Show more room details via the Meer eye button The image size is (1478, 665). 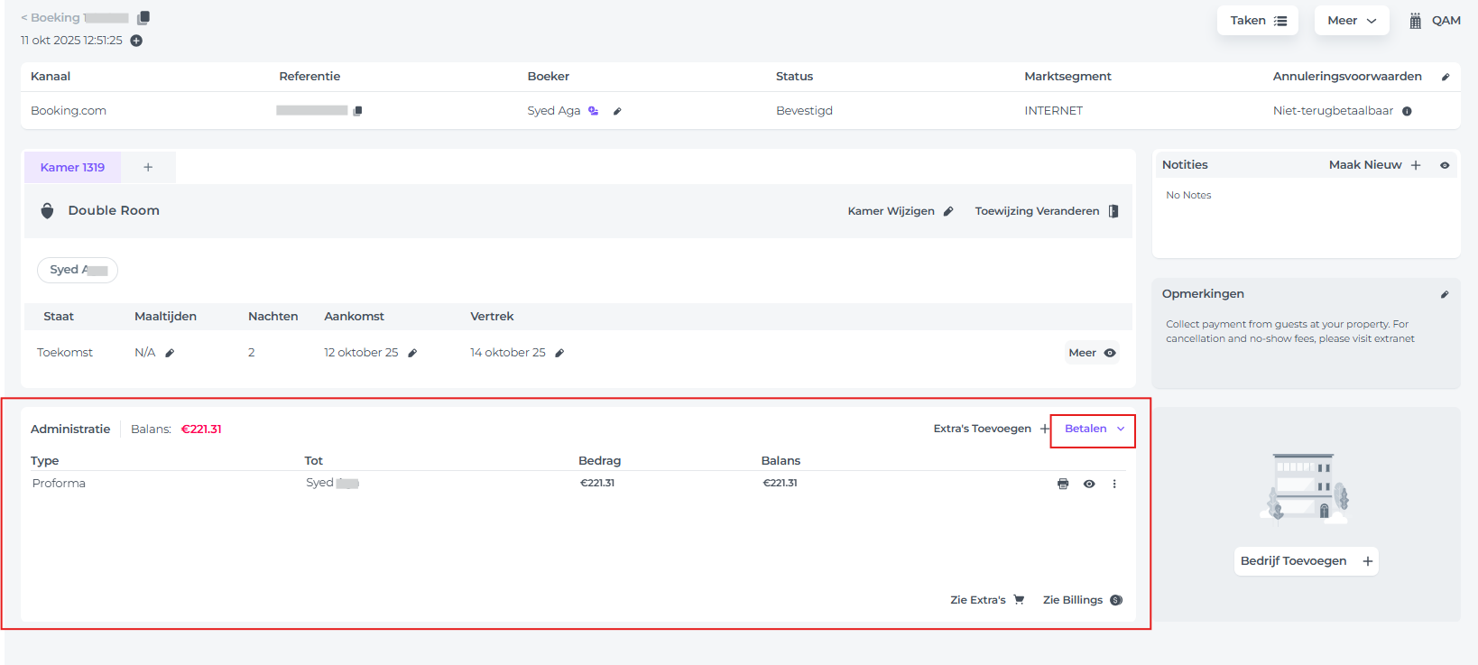(1092, 353)
